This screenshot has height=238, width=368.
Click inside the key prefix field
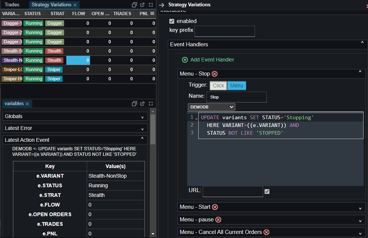[x=225, y=31]
